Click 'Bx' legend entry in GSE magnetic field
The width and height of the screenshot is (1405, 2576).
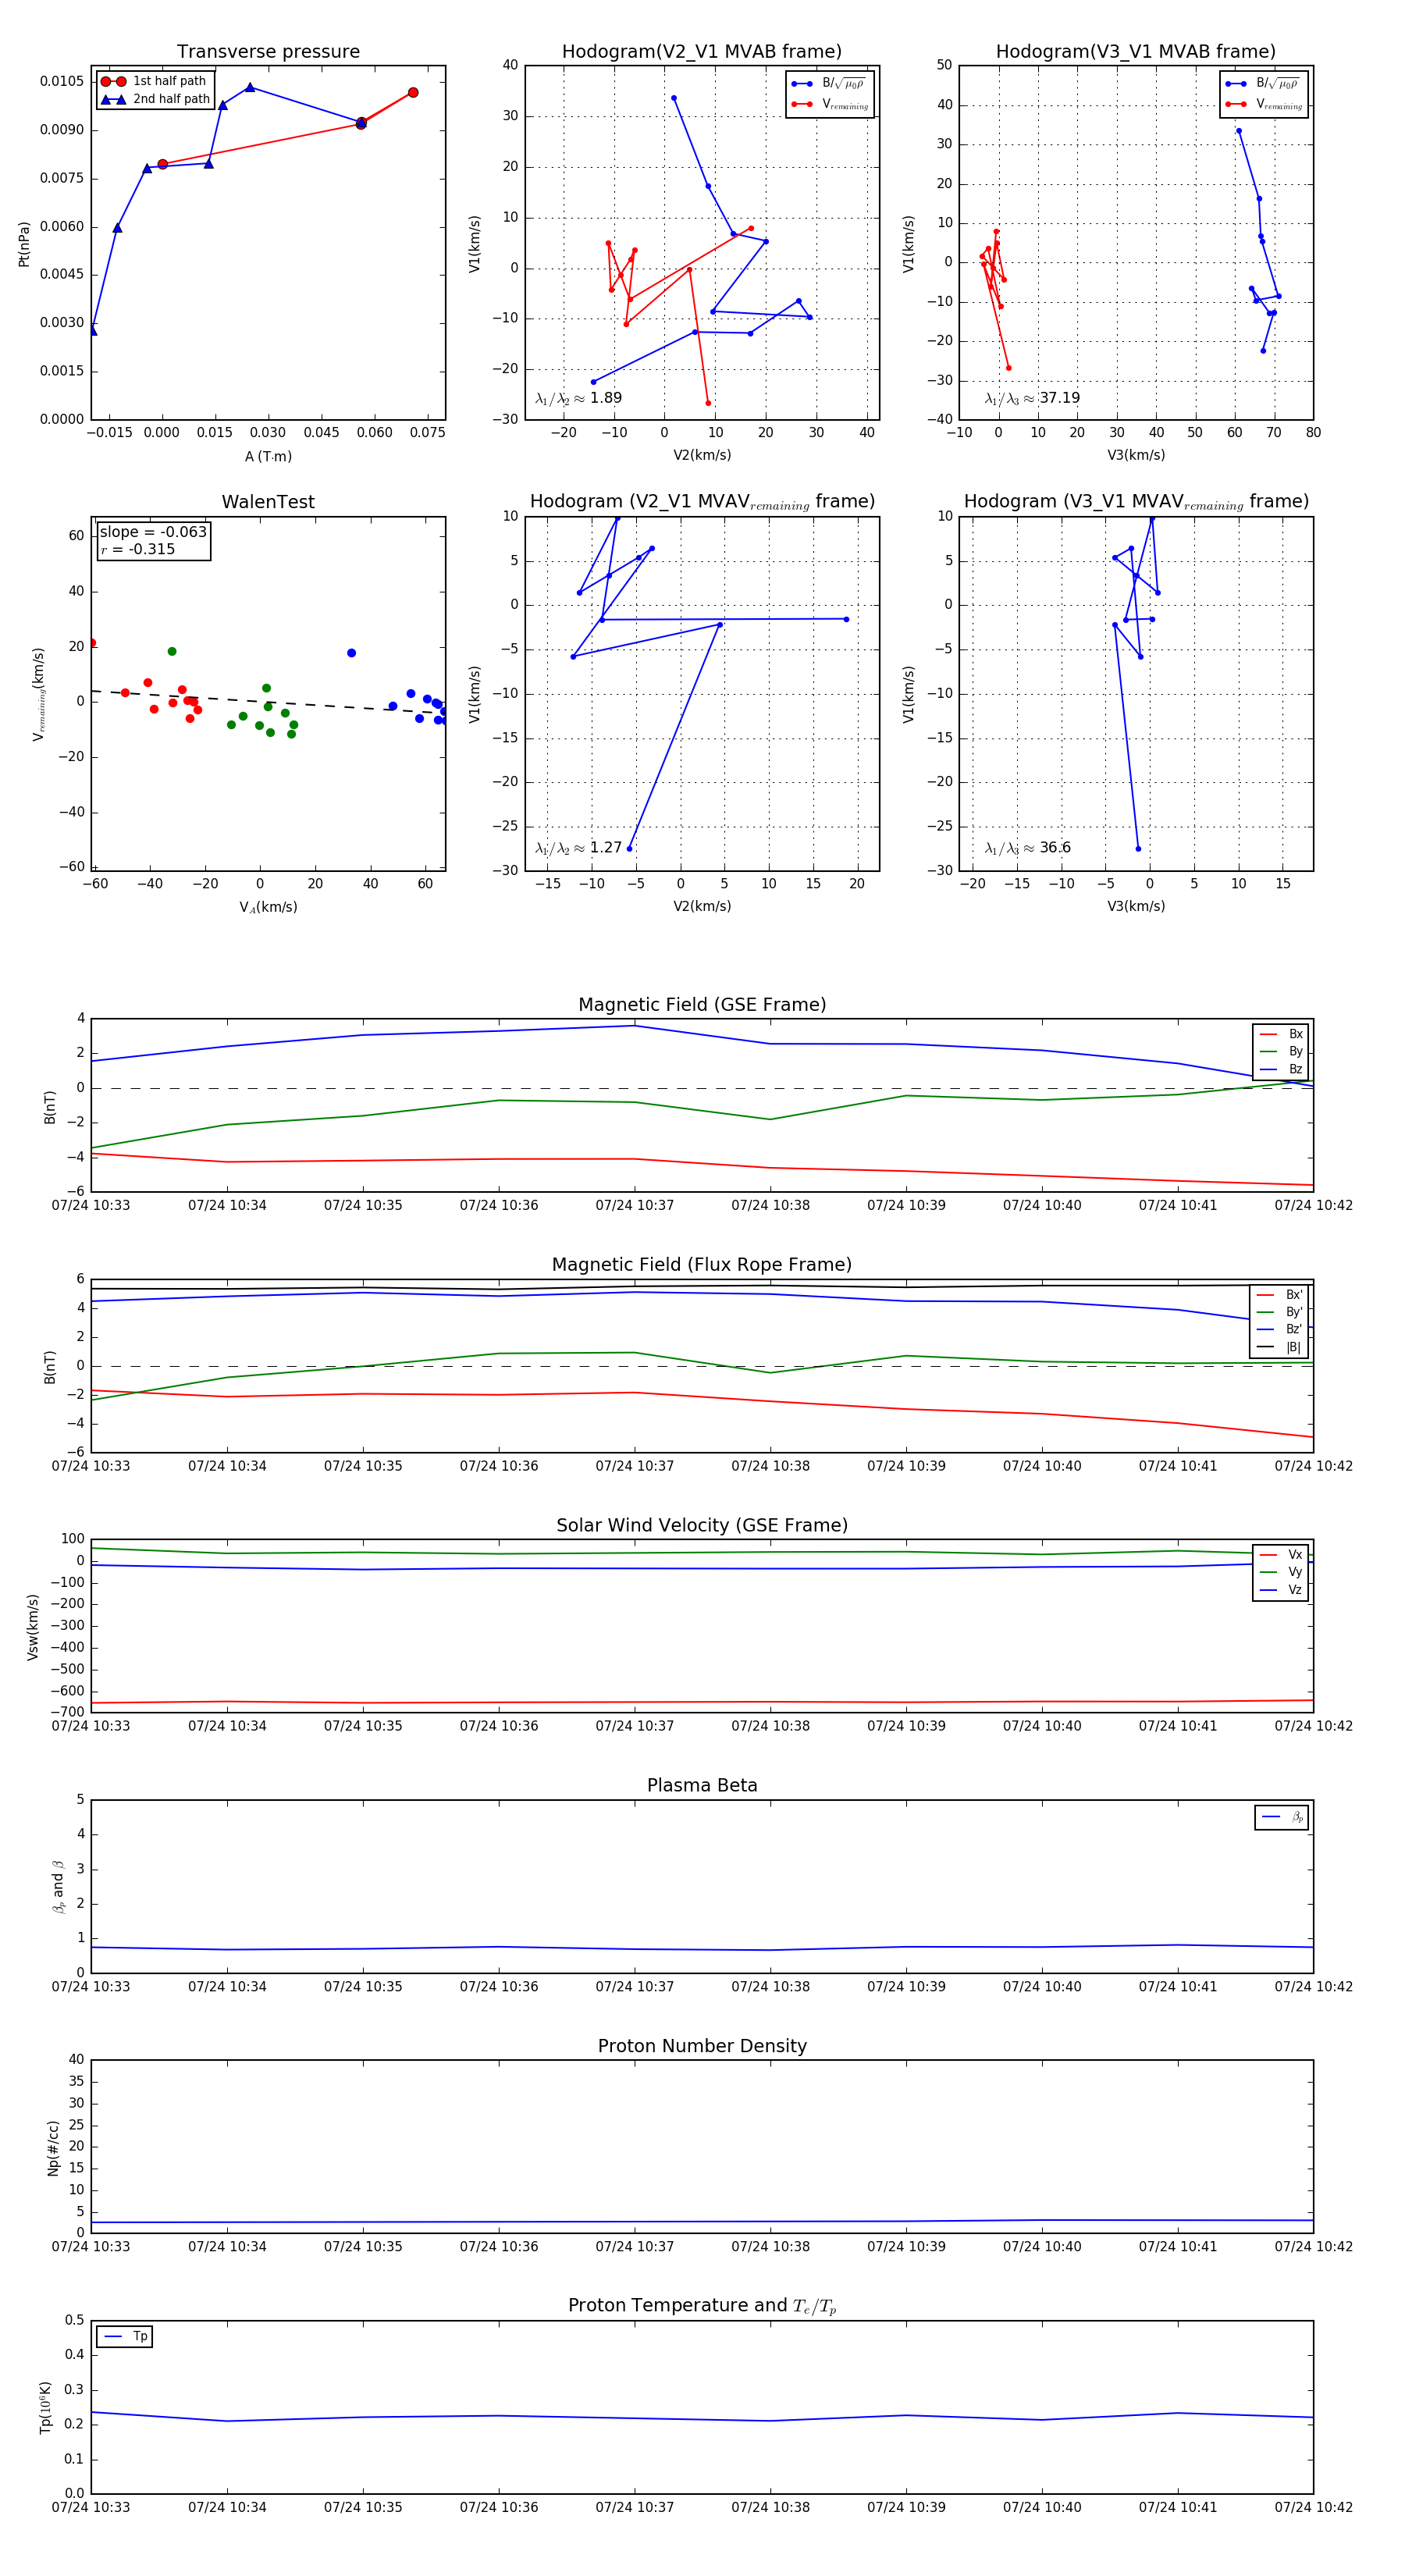point(1281,1034)
